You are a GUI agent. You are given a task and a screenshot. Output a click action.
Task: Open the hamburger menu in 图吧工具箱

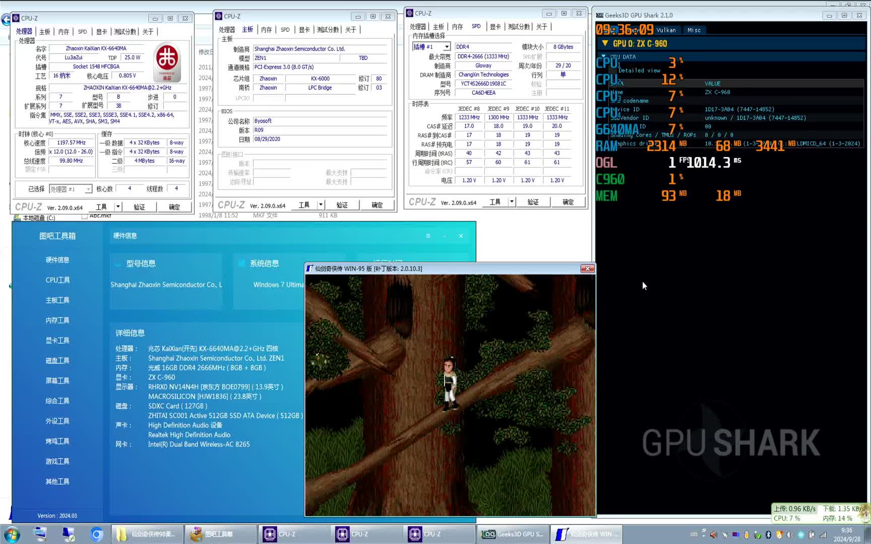pyautogui.click(x=428, y=236)
